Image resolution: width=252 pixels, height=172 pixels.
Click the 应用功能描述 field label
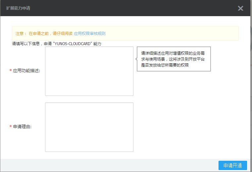(26, 71)
